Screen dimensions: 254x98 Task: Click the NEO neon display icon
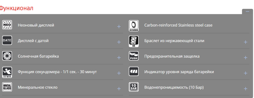[7, 25]
